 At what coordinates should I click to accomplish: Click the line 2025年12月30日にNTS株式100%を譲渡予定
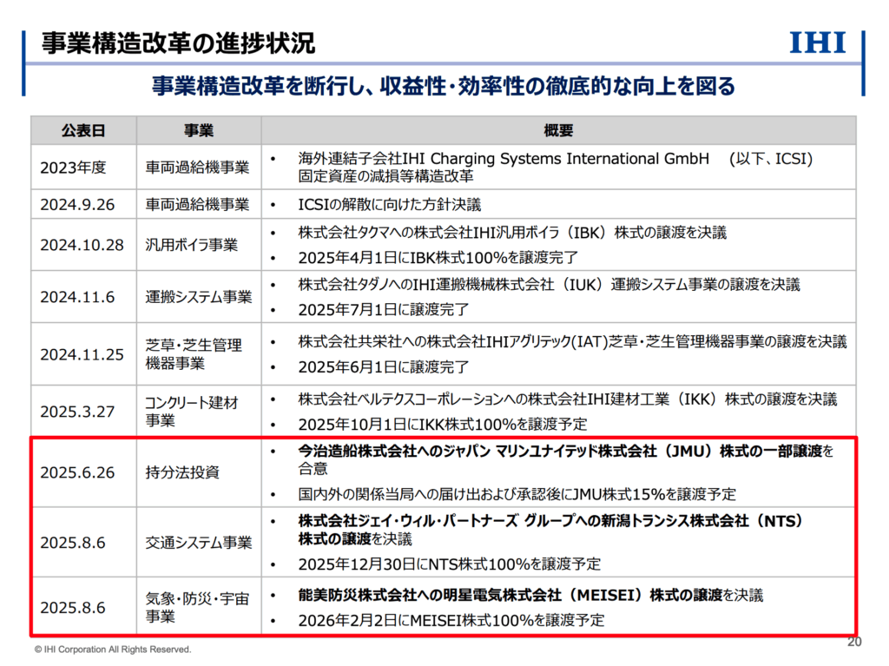point(450,564)
